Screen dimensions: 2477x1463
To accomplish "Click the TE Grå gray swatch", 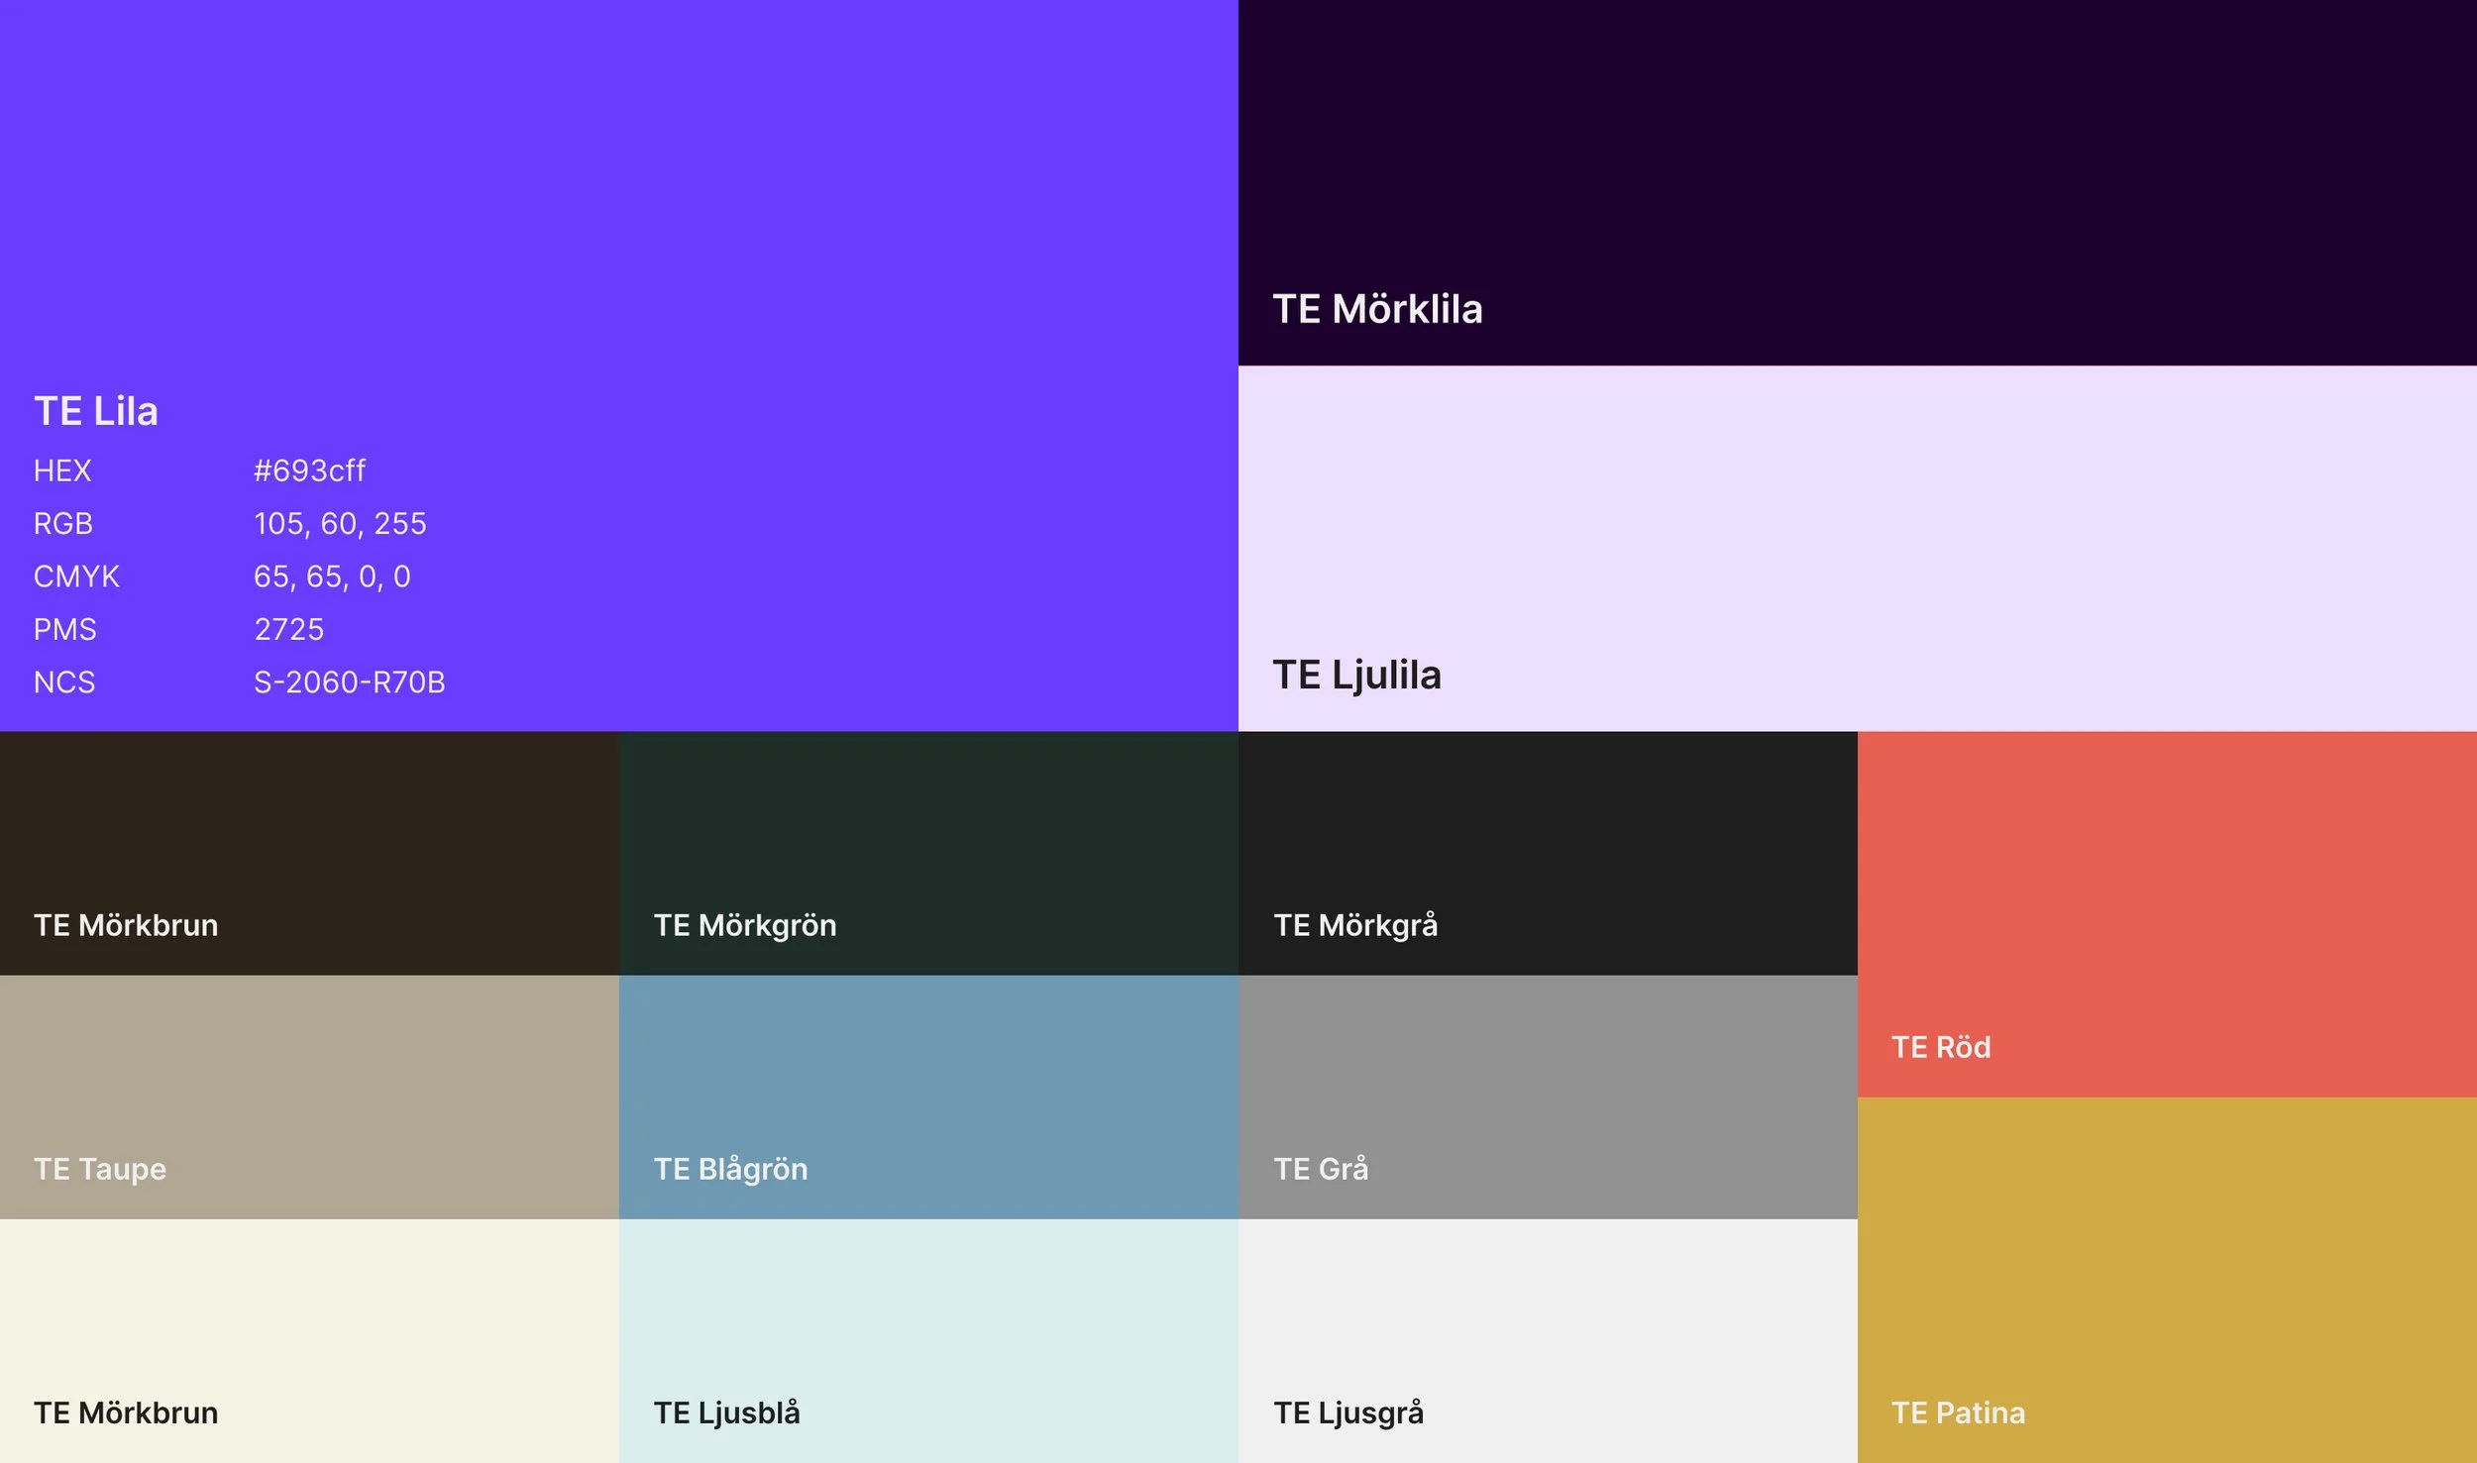I will 1548,1080.
